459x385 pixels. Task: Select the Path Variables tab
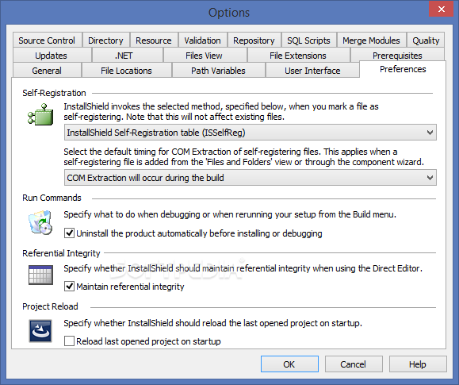[218, 71]
